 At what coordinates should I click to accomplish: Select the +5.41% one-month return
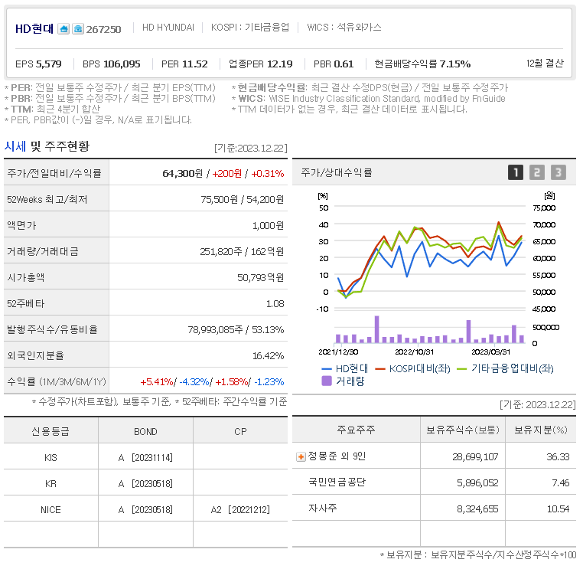tap(157, 382)
